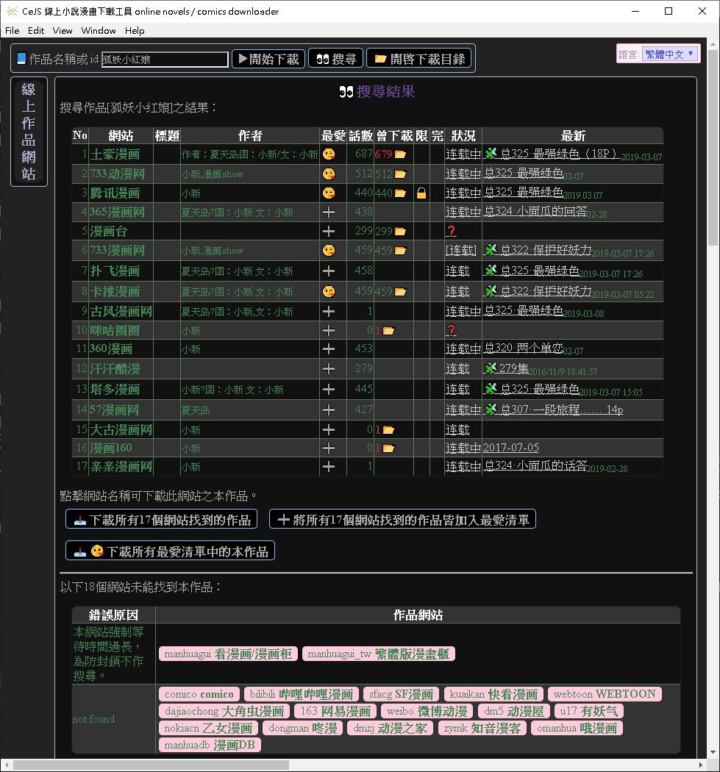Open the 線上作品網站 side tab
The image size is (720, 772).
pyautogui.click(x=29, y=132)
